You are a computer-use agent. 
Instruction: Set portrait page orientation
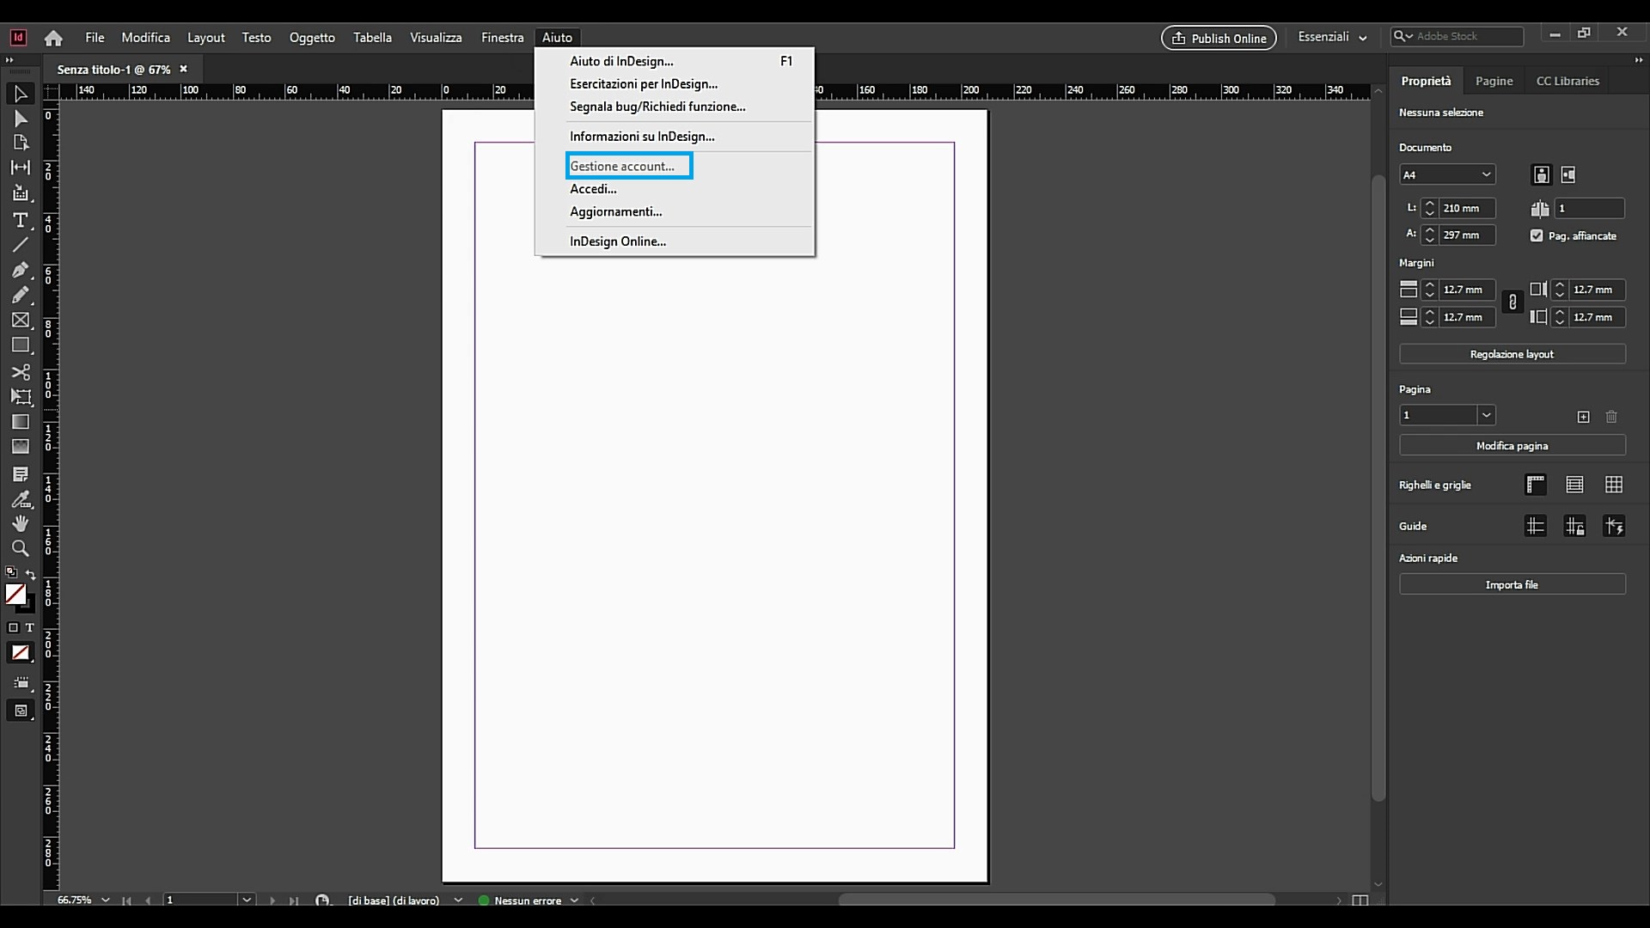pyautogui.click(x=1542, y=174)
